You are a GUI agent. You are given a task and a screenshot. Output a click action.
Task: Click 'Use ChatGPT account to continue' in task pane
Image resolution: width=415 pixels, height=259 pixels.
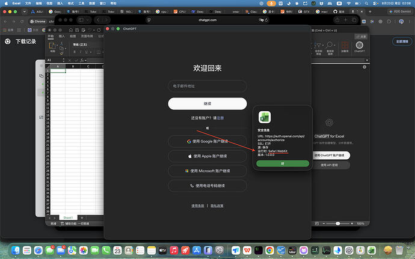coord(329,155)
